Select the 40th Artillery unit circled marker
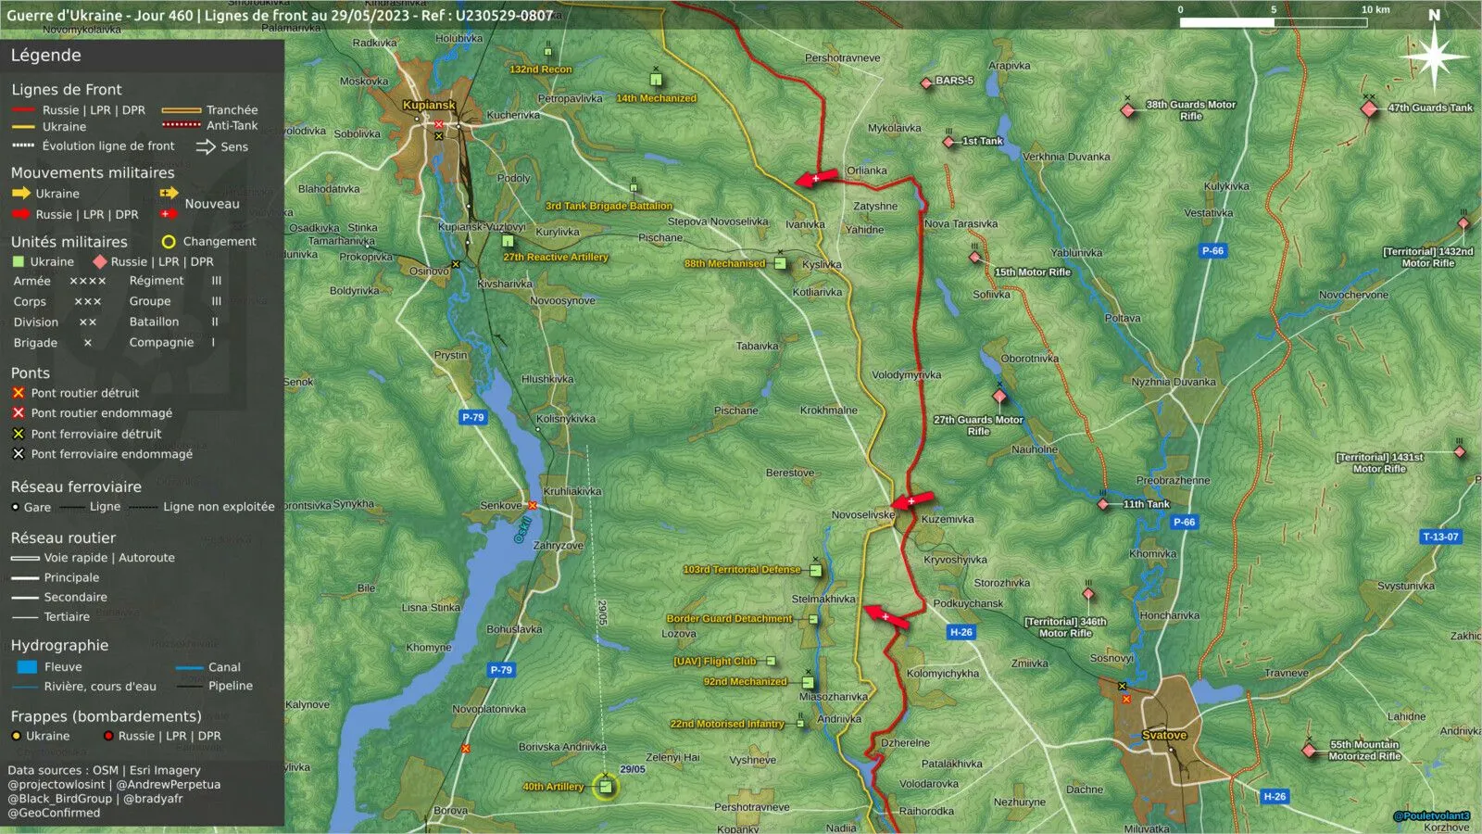Image resolution: width=1482 pixels, height=834 pixels. point(606,787)
